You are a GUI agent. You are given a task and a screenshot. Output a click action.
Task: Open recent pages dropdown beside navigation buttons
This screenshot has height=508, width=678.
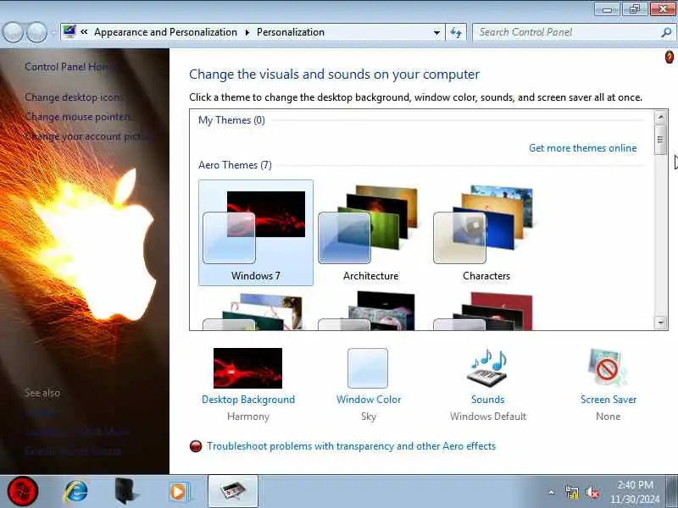[x=53, y=33]
